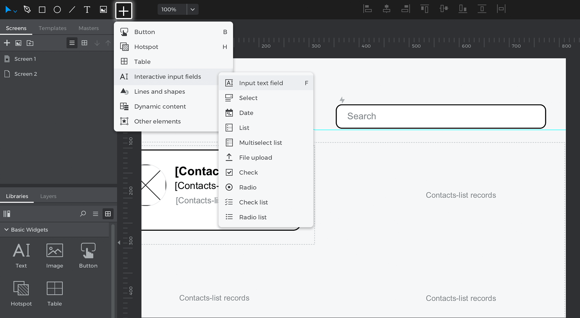The width and height of the screenshot is (580, 318).
Task: Click the align left edges icon
Action: (367, 9)
